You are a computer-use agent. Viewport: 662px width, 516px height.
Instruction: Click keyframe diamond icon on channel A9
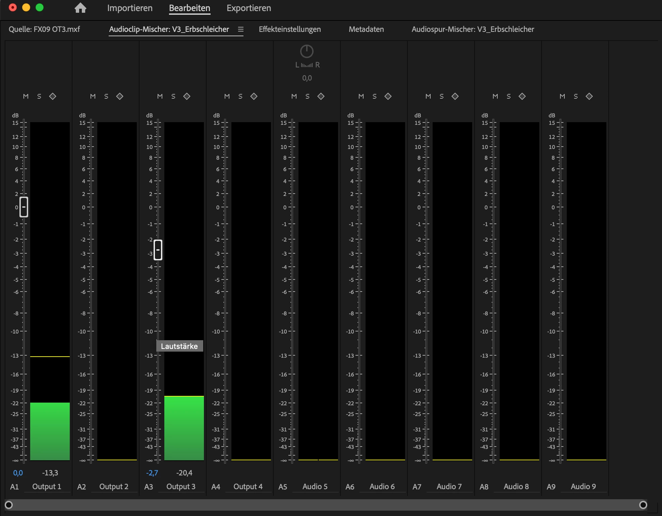pyautogui.click(x=589, y=96)
